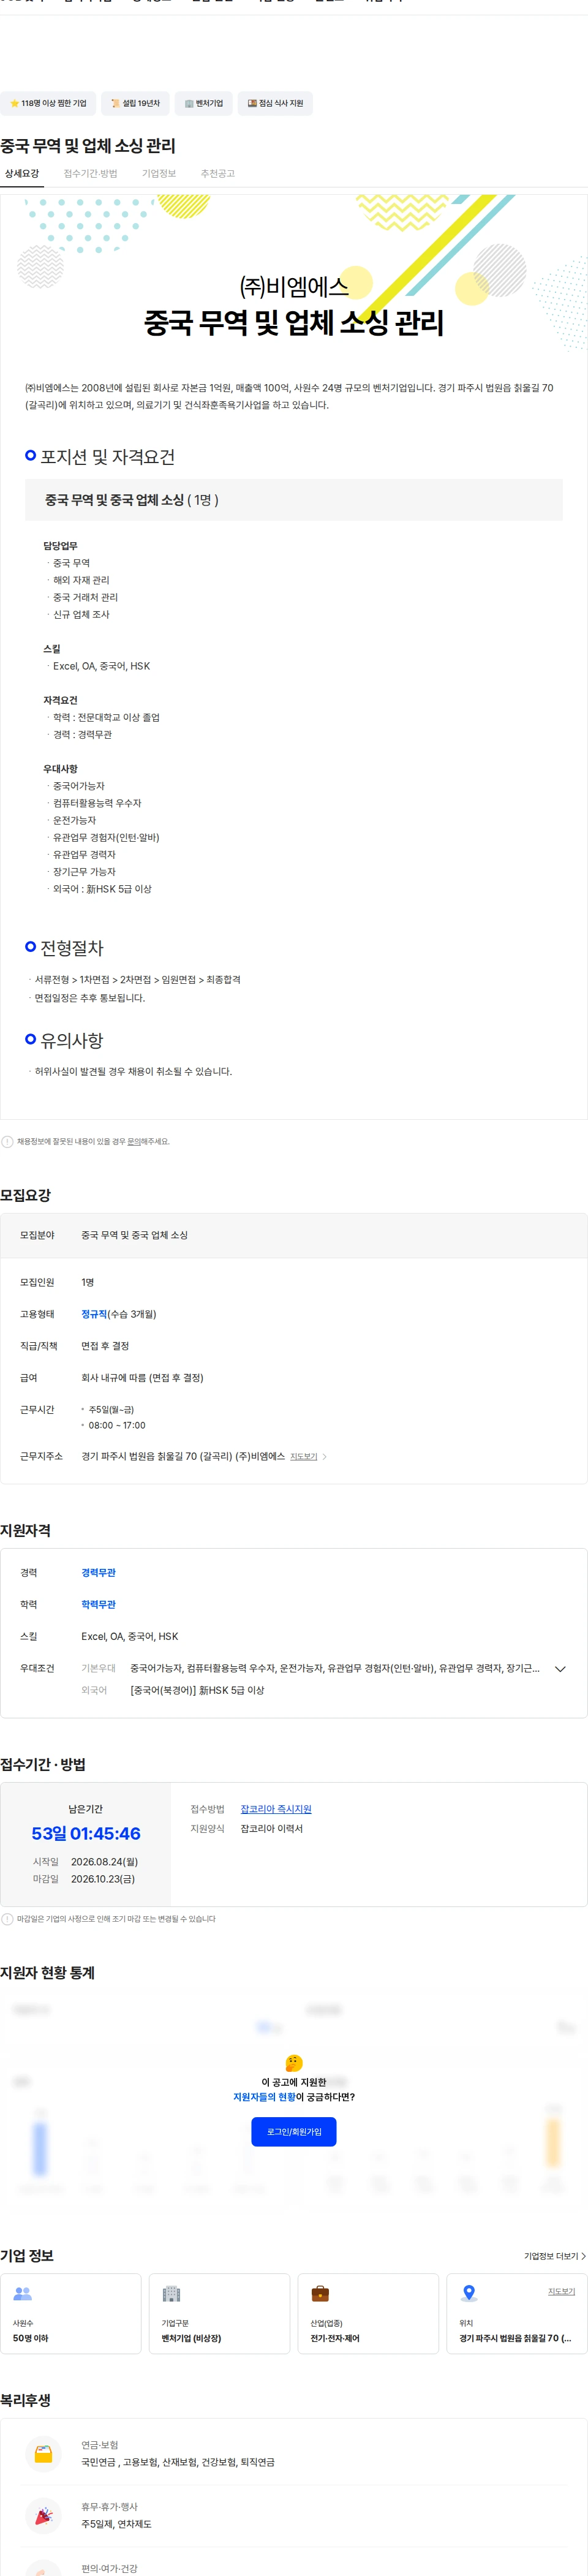Viewport: 588px width, 2576px height.
Task: Click the 경력무관 link in 지원자격
Action: pyautogui.click(x=98, y=1572)
